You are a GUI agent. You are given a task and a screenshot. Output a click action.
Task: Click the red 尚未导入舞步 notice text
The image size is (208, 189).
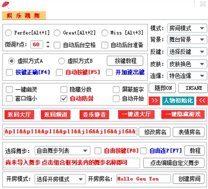click(66, 162)
